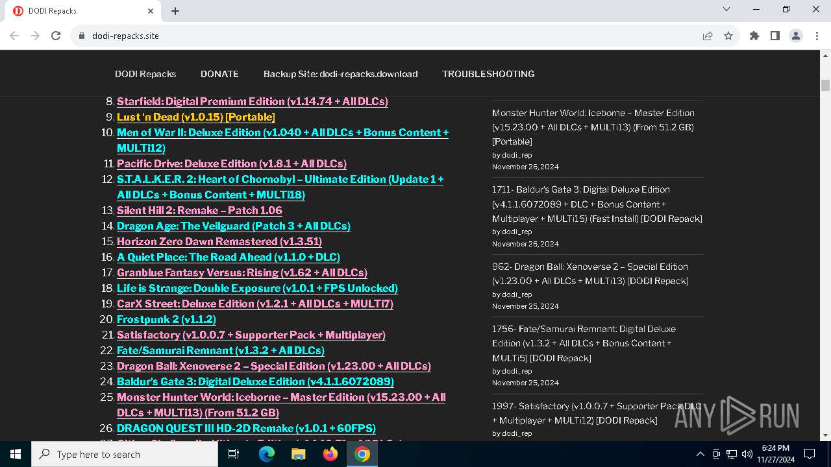Open Men of War II Deluxe Edition link
The height and width of the screenshot is (467, 831).
tap(282, 140)
